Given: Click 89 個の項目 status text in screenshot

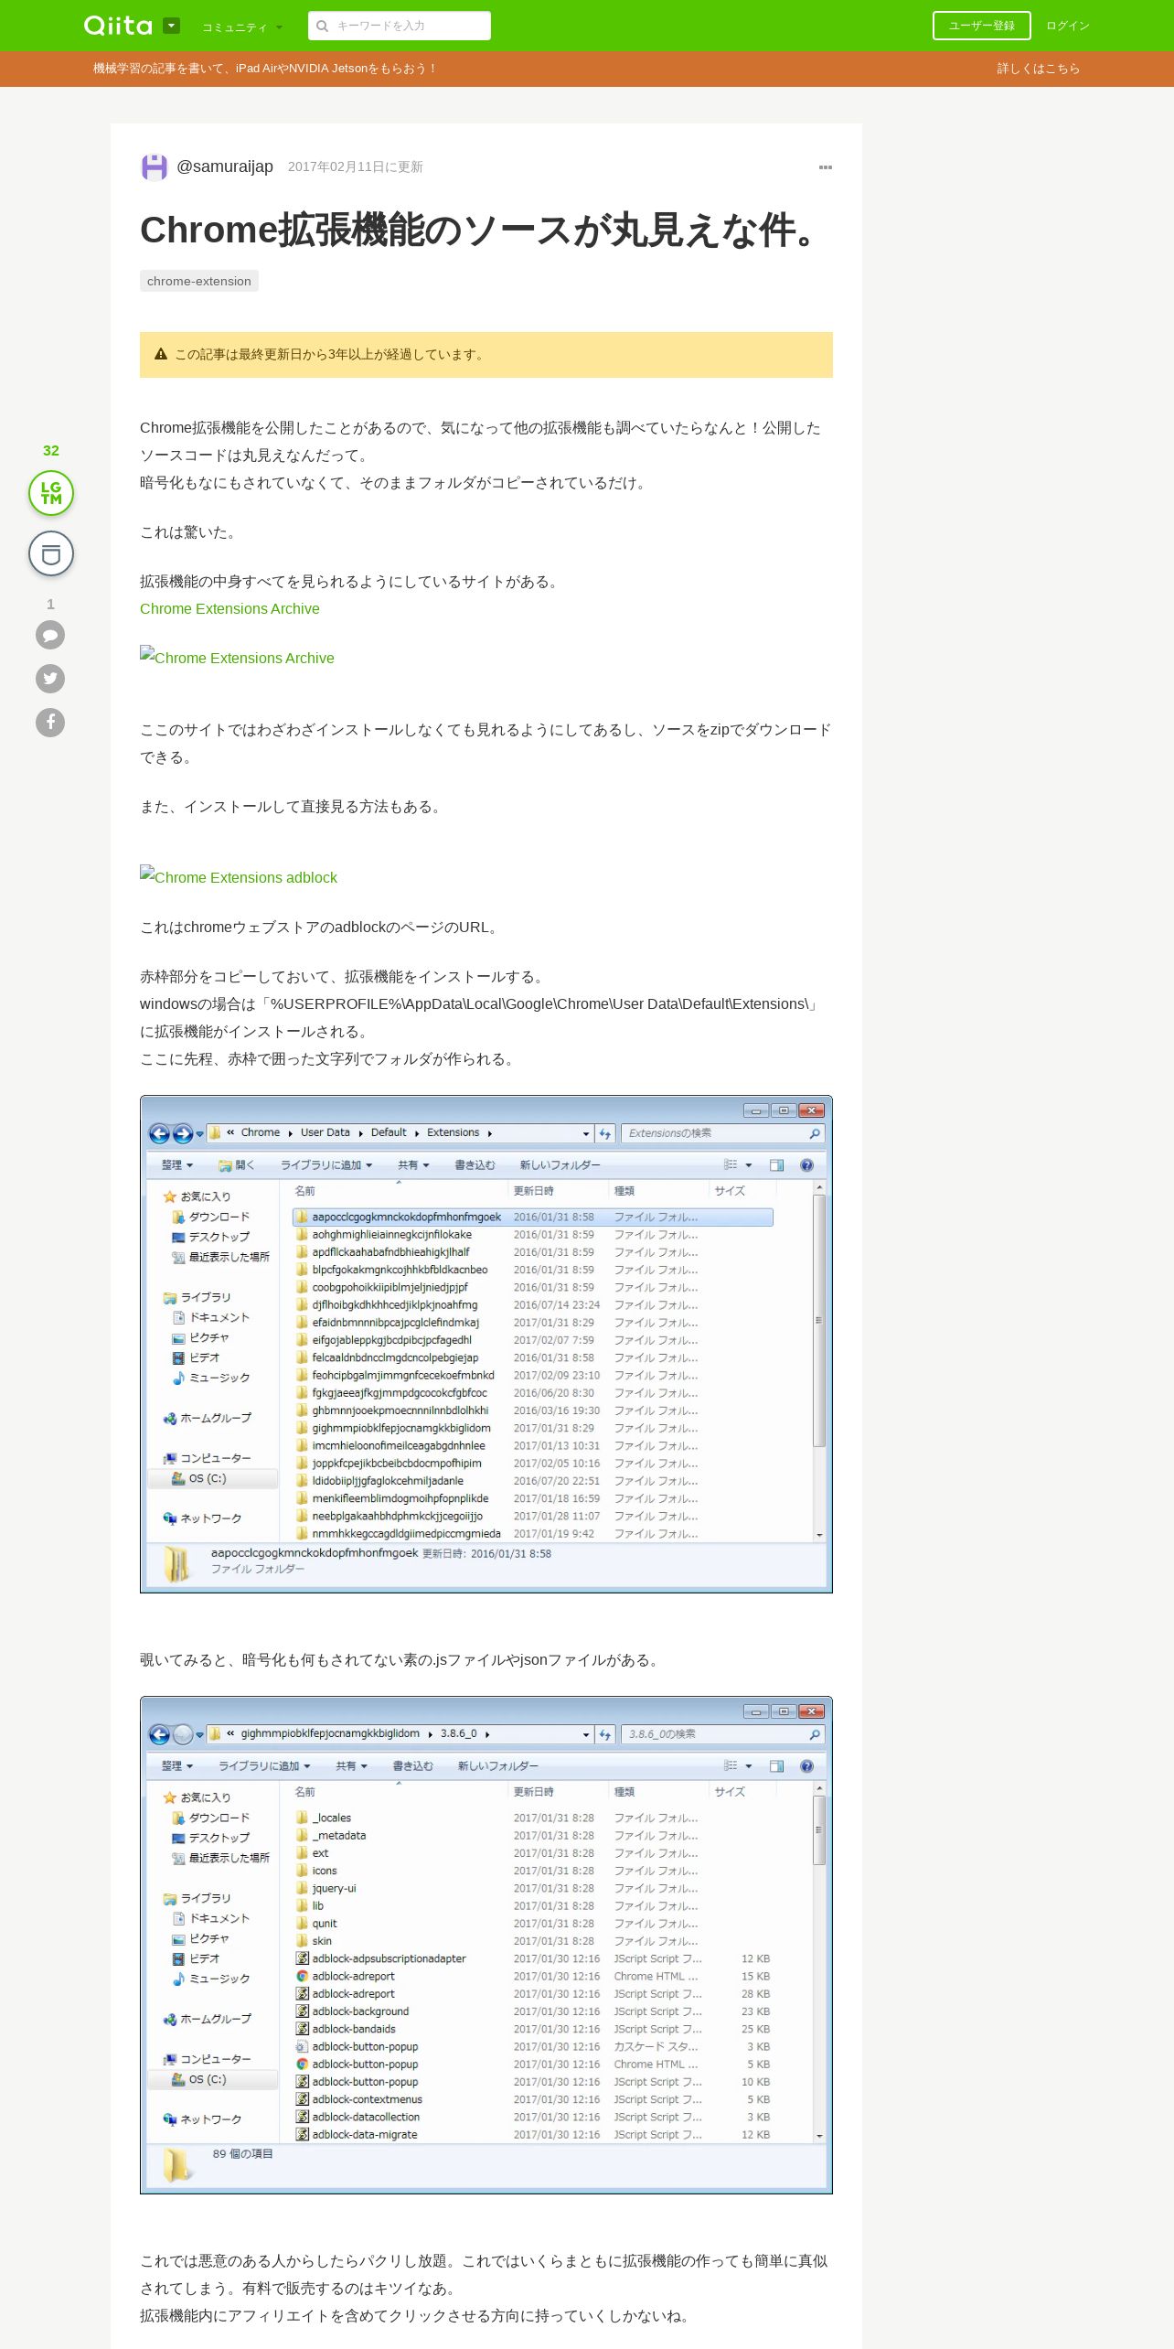Looking at the screenshot, I should pyautogui.click(x=242, y=2153).
